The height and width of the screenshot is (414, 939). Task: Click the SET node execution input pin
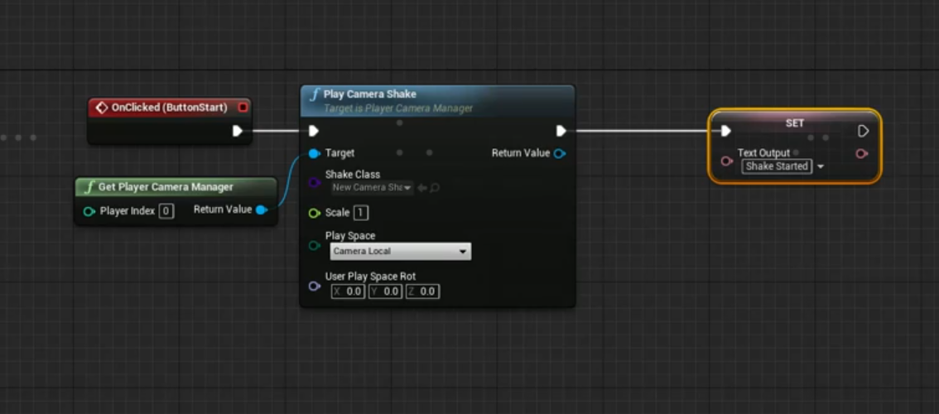click(726, 131)
